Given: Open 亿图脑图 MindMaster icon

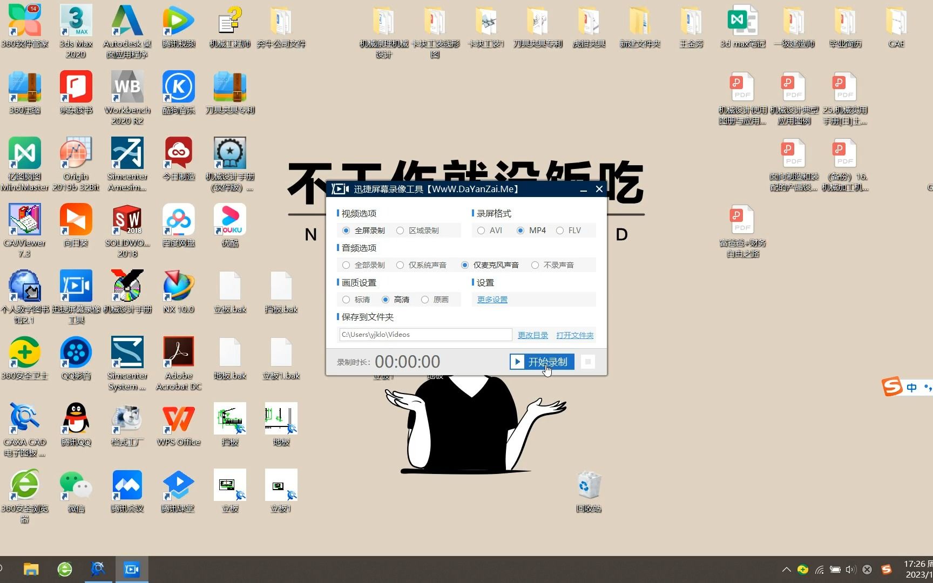Looking at the screenshot, I should 25,164.
